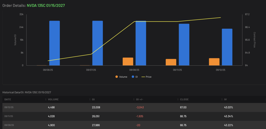Click close price 67.00
This screenshot has height=129, width=266.
click(x=183, y=107)
